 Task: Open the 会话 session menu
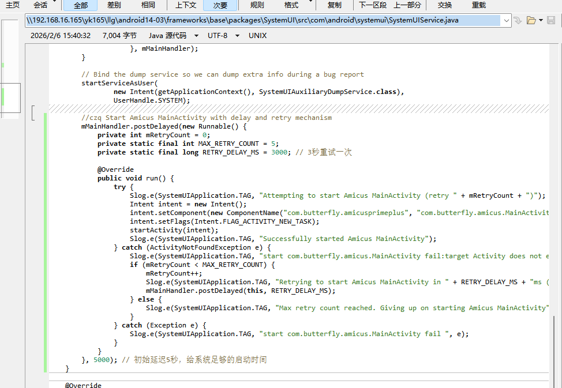[40, 5]
